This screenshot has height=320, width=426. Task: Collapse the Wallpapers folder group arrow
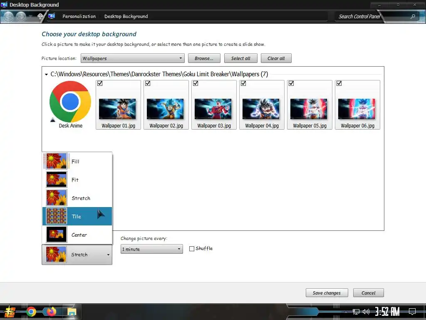click(x=46, y=74)
